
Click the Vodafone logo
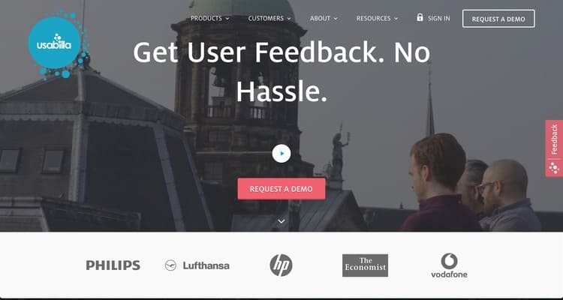pyautogui.click(x=449, y=265)
